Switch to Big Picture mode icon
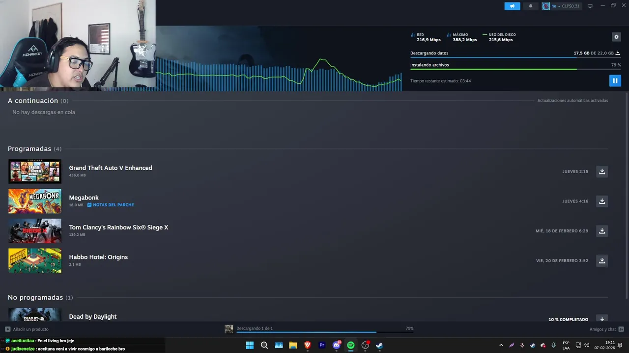Image resolution: width=629 pixels, height=353 pixels. point(590,6)
